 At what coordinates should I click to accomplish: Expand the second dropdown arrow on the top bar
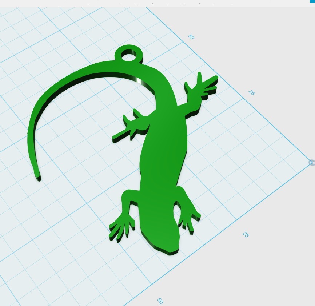(121, 4)
